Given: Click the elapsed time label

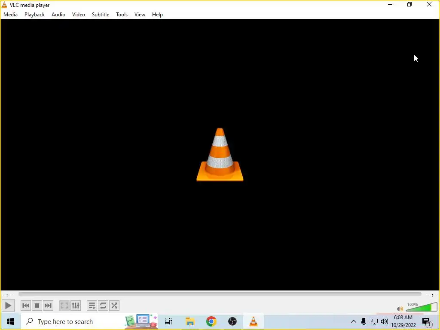Looking at the screenshot, I should [x=7, y=295].
